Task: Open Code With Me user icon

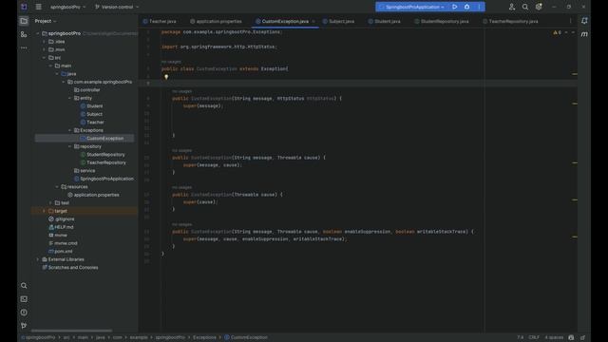Action: 512,7
